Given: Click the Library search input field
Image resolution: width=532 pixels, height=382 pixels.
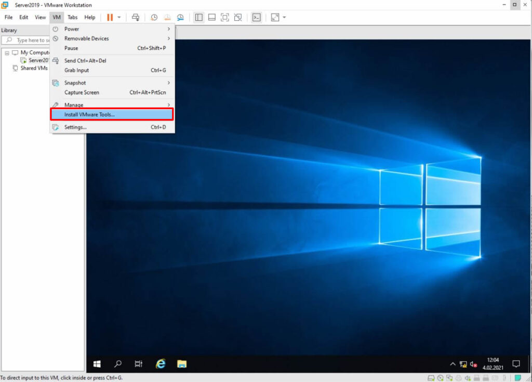Looking at the screenshot, I should [26, 40].
